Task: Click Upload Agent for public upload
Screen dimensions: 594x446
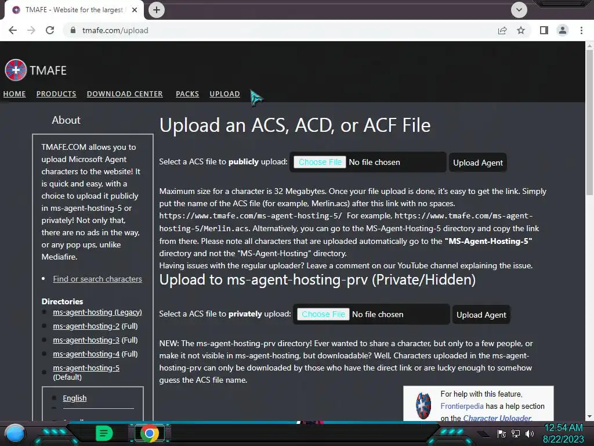Action: tap(478, 163)
